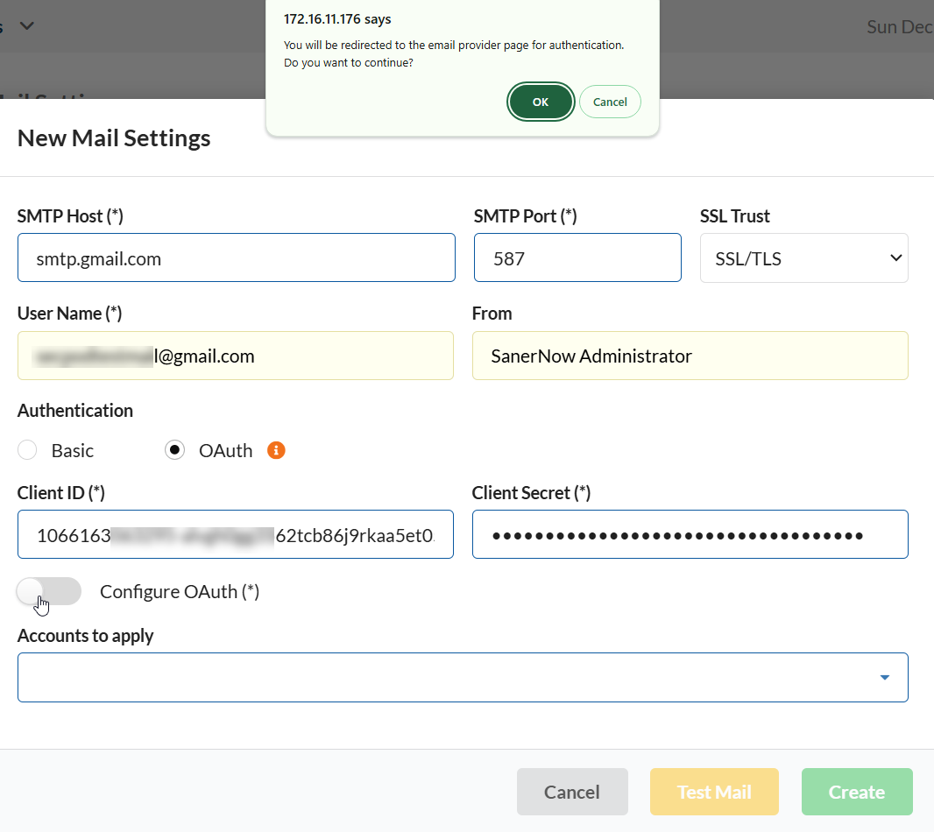Select the OAuth authentication radio button
The height and width of the screenshot is (832, 934).
tap(175, 450)
